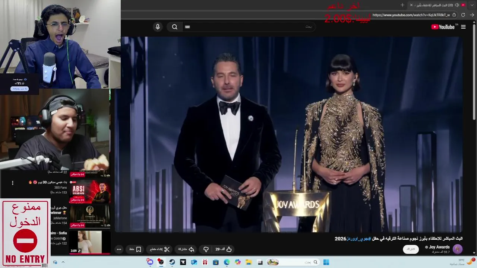Open Outlook from the taskbar
This screenshot has width=477, height=268.
194,262
